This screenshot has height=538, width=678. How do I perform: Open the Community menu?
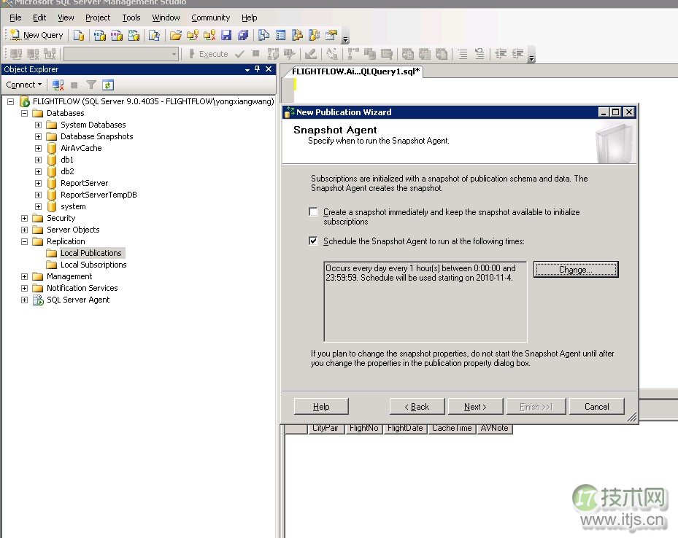tap(211, 17)
